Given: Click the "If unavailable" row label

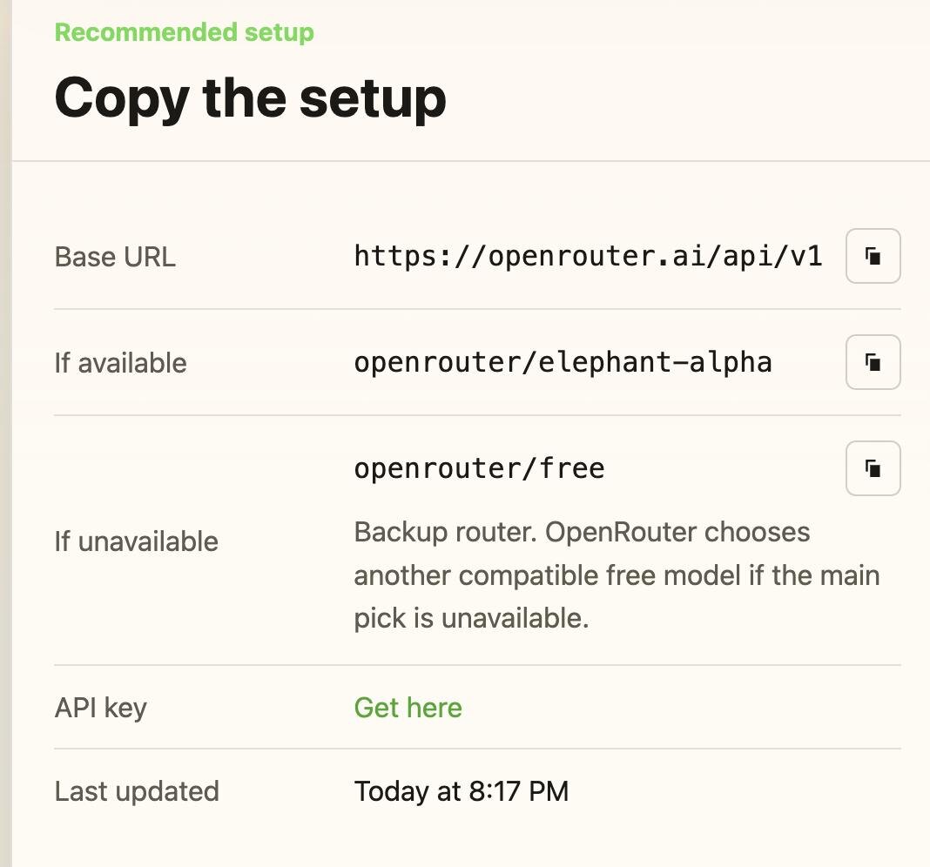Looking at the screenshot, I should coord(136,541).
